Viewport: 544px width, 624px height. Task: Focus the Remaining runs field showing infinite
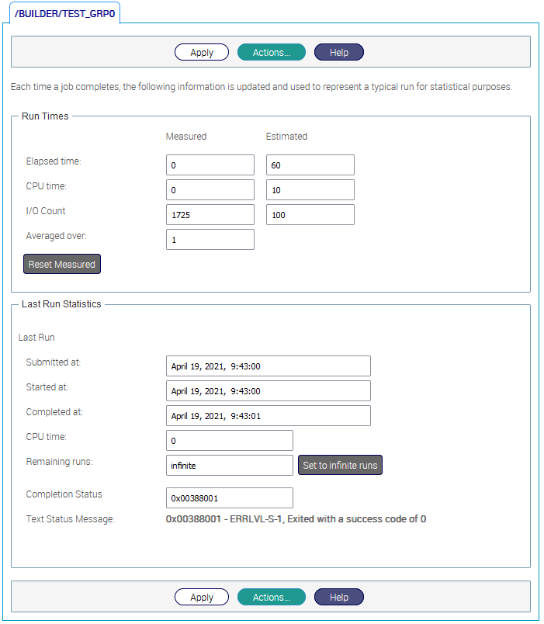pyautogui.click(x=230, y=466)
